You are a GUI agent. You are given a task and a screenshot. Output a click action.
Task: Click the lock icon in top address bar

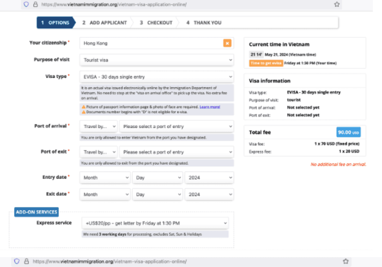pyautogui.click(x=34, y=4)
